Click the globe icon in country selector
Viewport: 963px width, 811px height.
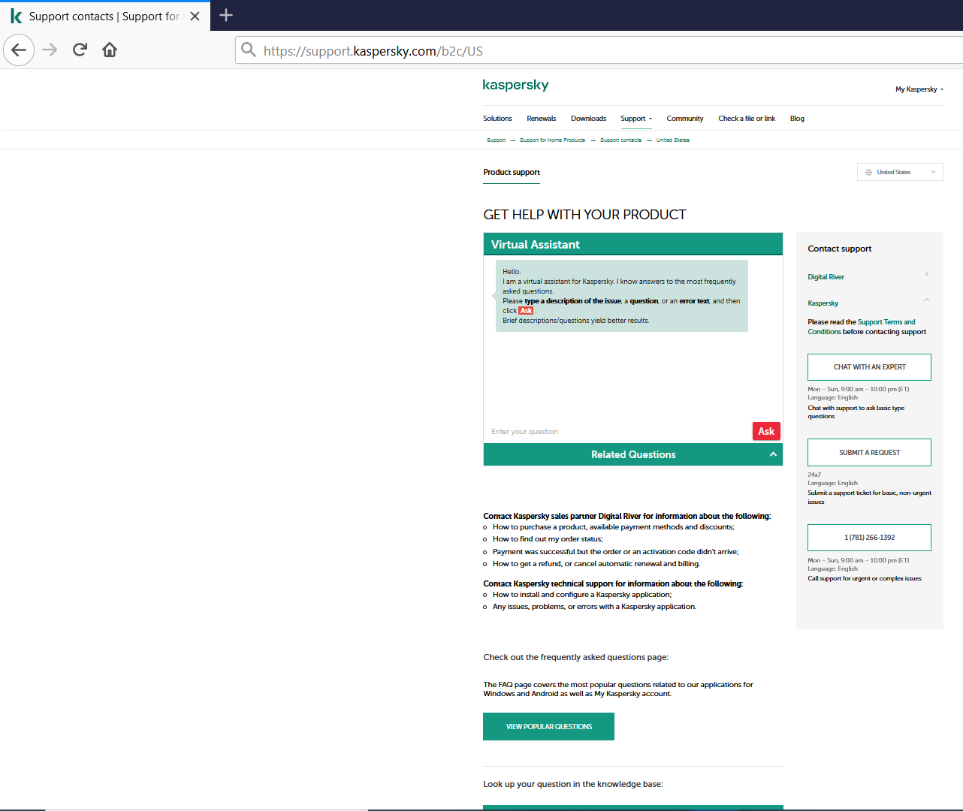tap(868, 173)
